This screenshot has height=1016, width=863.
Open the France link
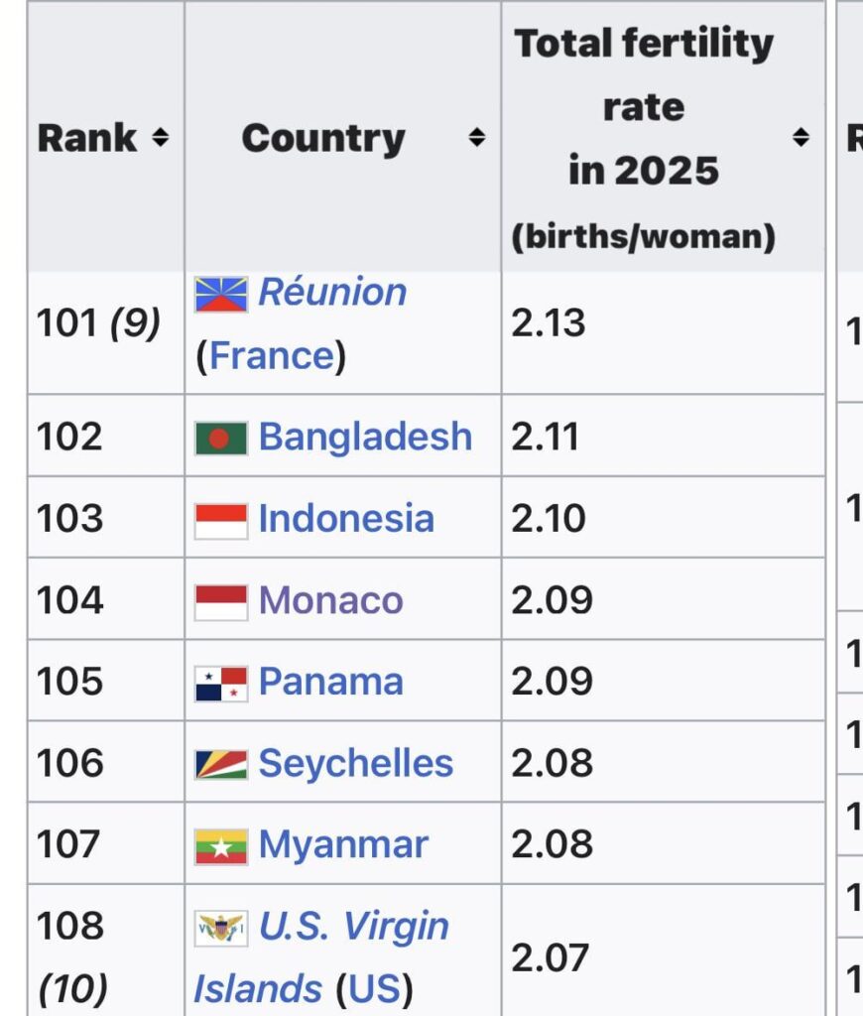pos(272,355)
